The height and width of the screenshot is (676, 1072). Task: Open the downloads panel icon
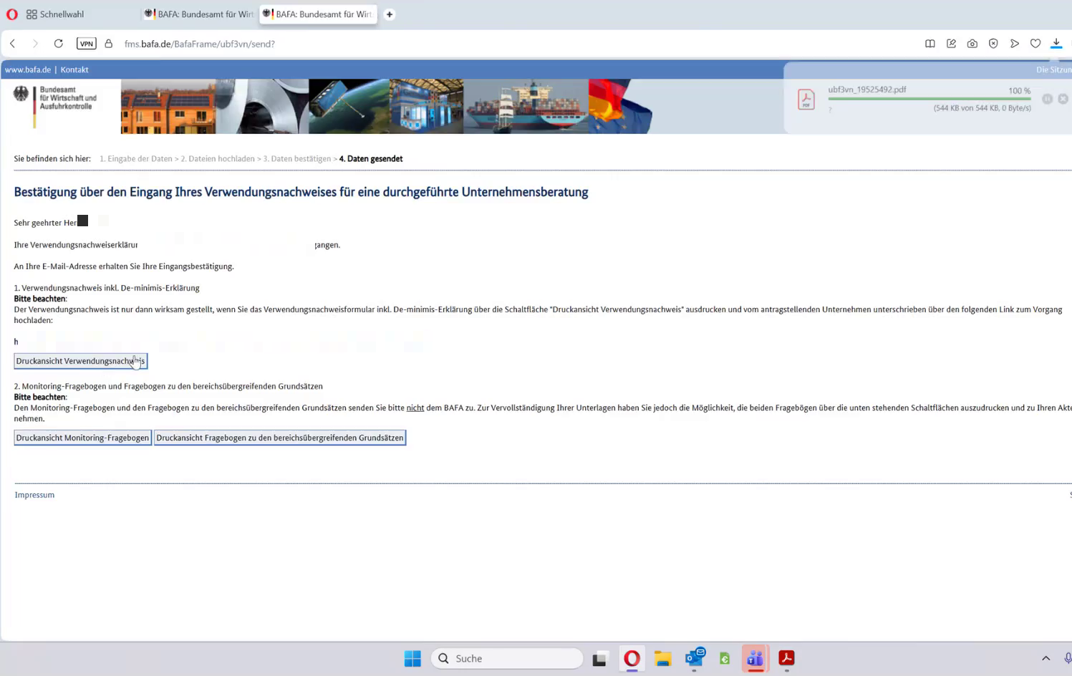tap(1056, 44)
